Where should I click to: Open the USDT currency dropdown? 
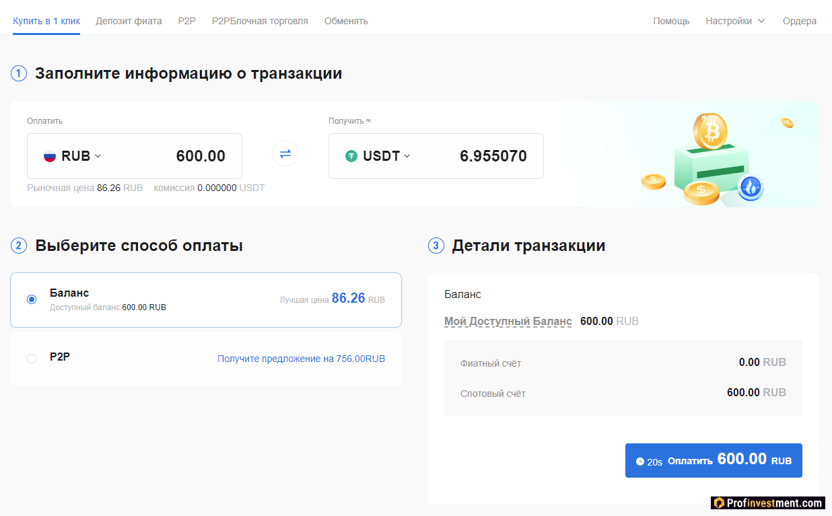pyautogui.click(x=378, y=156)
